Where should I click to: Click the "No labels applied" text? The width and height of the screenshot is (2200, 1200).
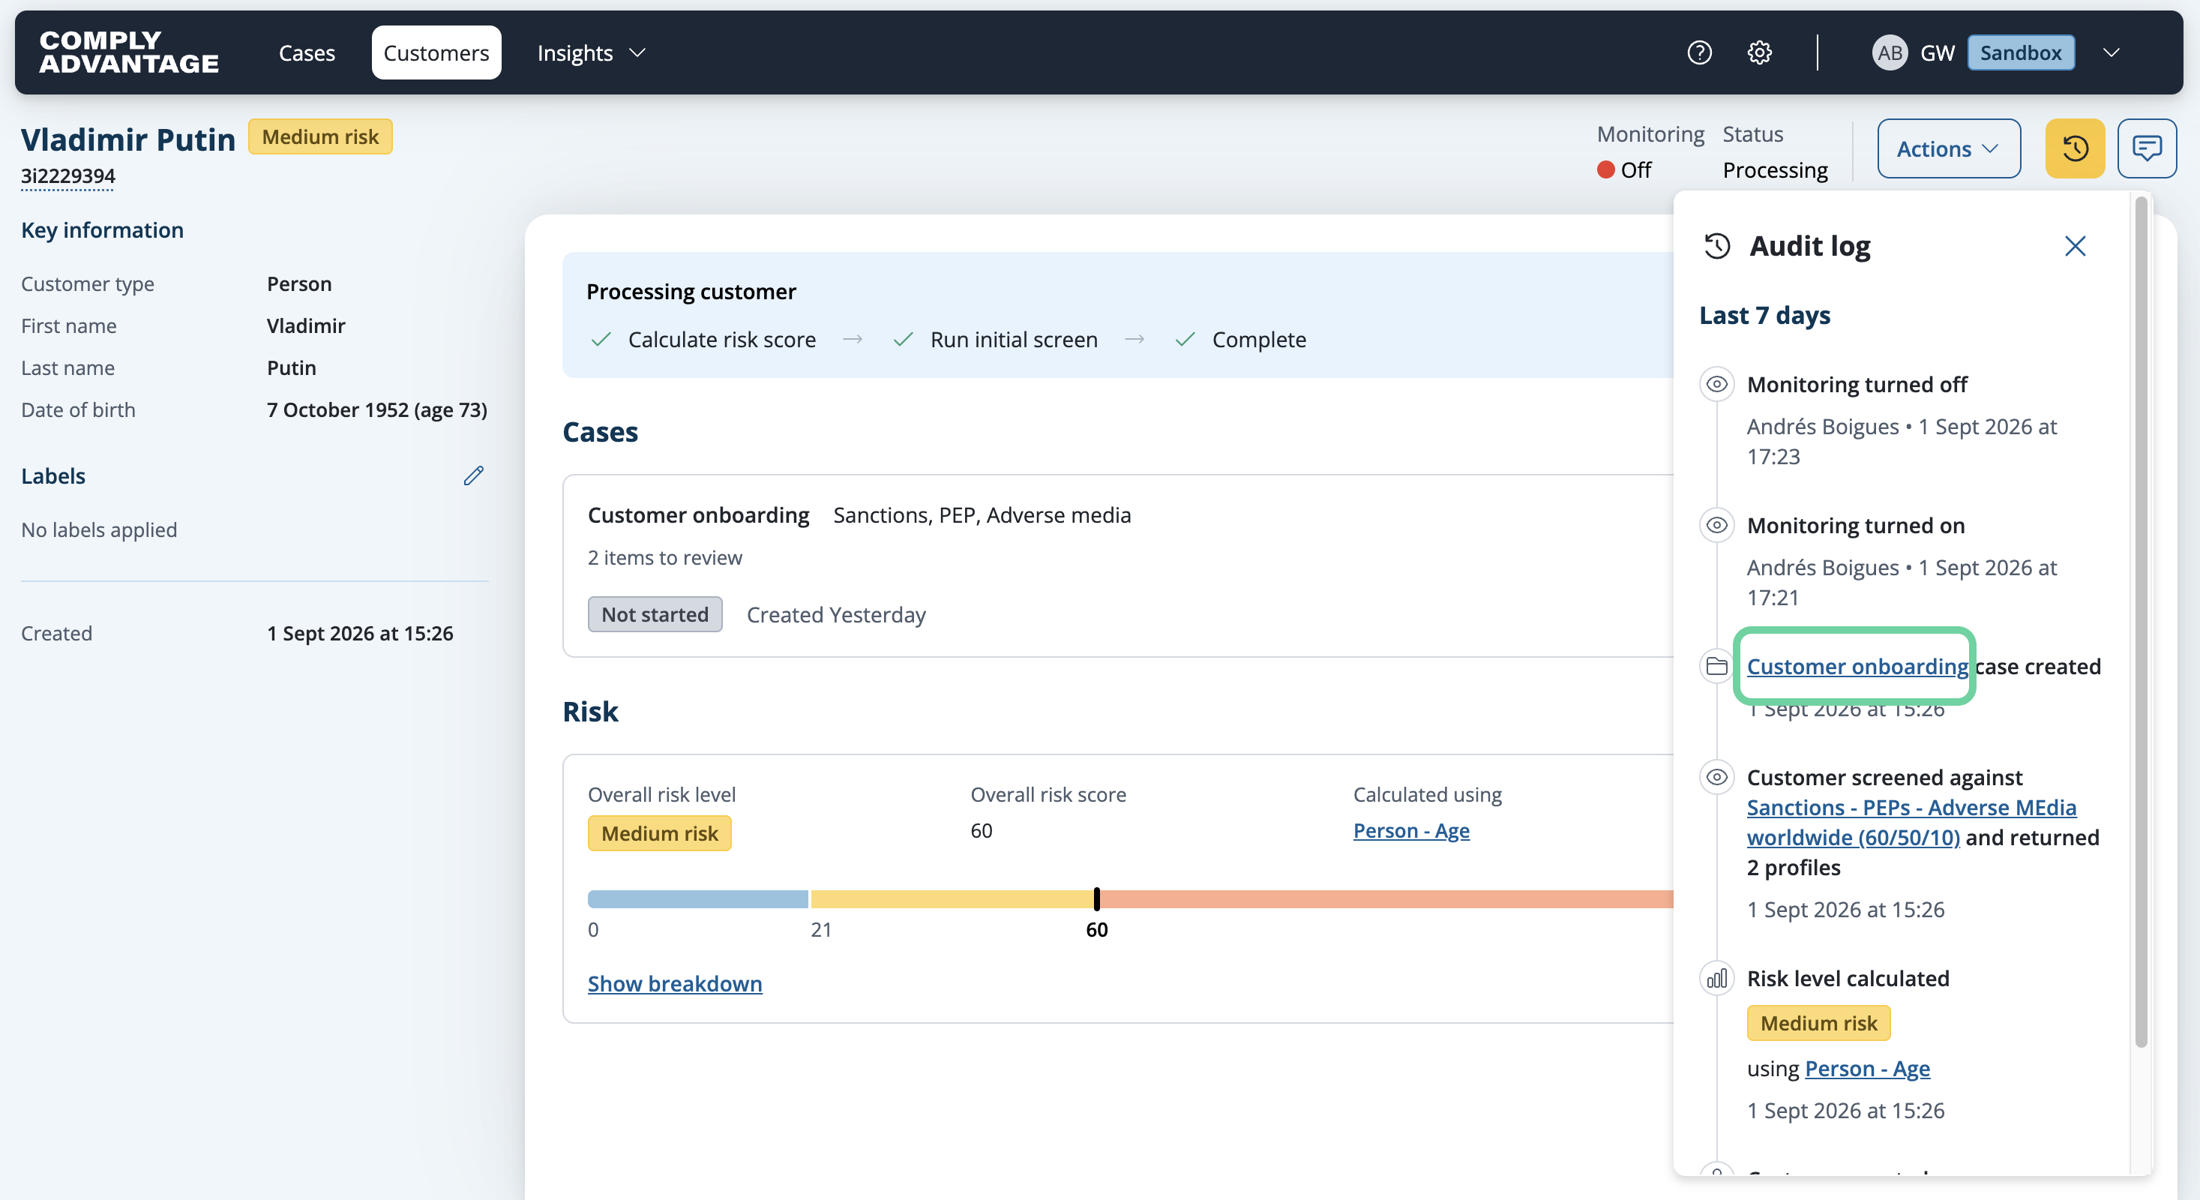pyautogui.click(x=99, y=529)
